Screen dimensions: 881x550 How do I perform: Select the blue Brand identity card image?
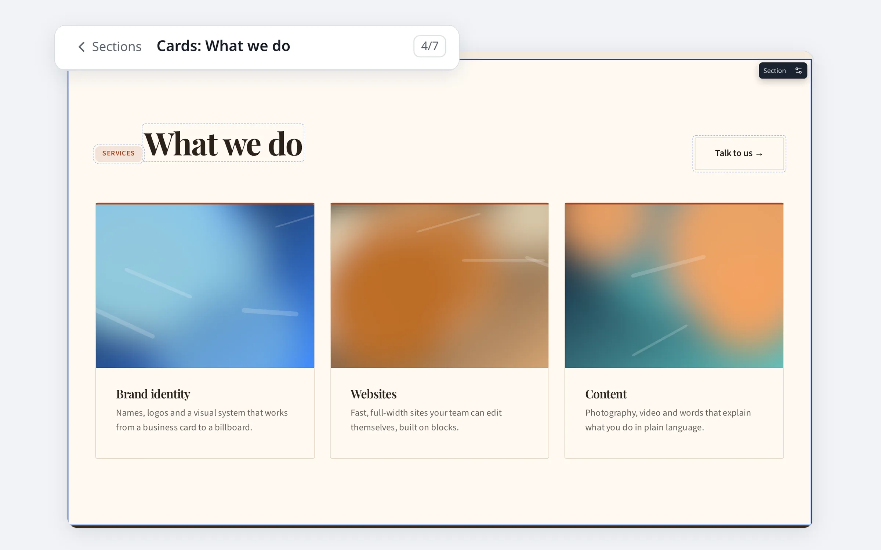[x=205, y=286]
